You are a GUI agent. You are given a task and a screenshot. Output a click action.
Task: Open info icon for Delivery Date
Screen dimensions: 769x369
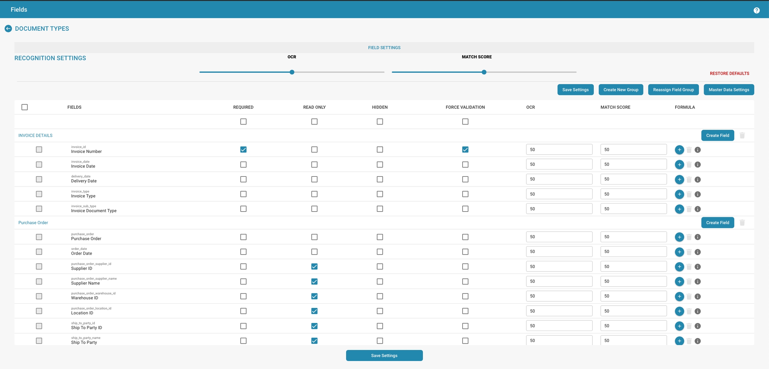(x=698, y=179)
